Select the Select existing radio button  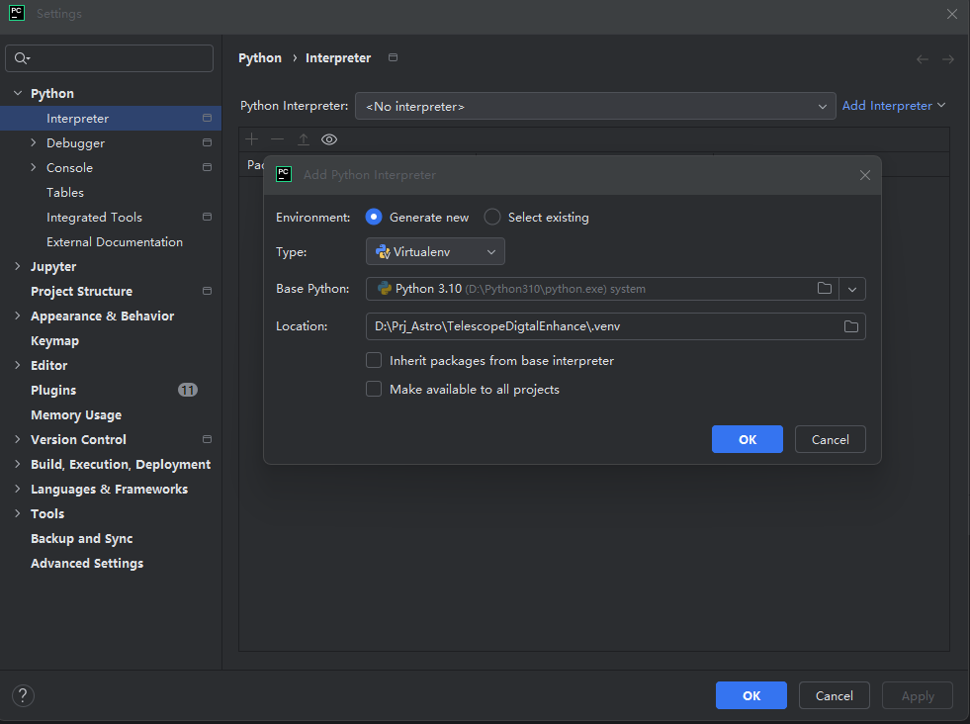(x=492, y=217)
